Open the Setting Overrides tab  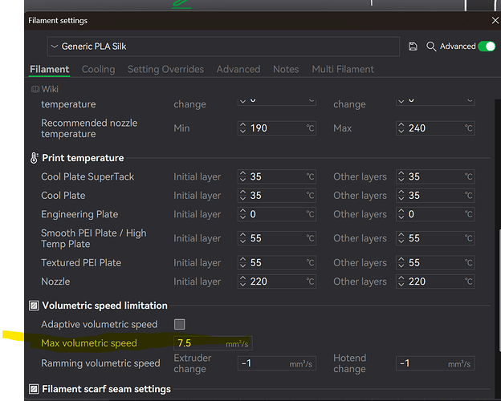coord(165,69)
